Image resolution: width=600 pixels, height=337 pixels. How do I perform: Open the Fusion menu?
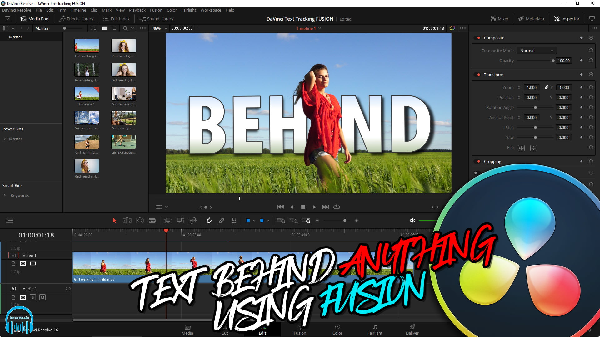[x=156, y=10]
